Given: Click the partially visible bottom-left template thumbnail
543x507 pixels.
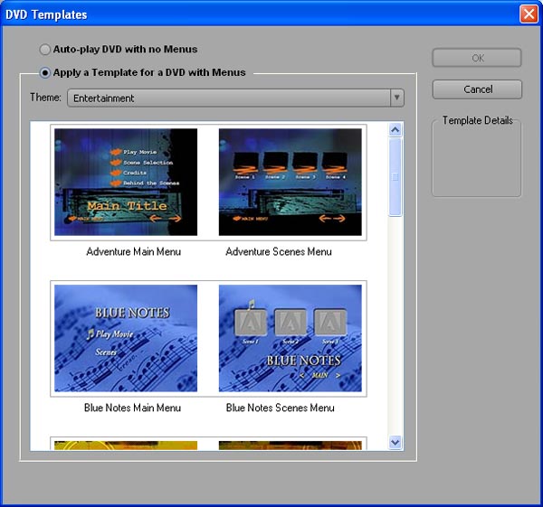Looking at the screenshot, I should [126, 445].
